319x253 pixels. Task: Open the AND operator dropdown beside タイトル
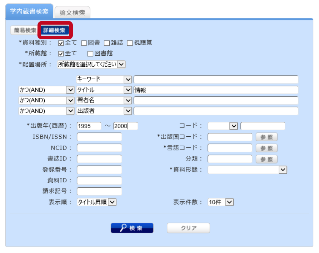coord(46,90)
